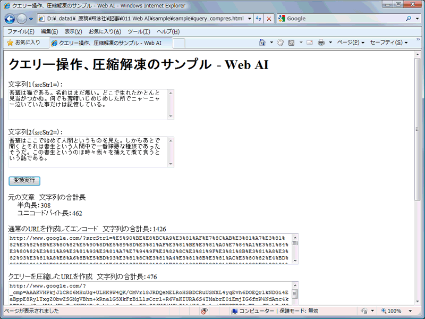Open the ヘルプ(H) menu

[168, 31]
